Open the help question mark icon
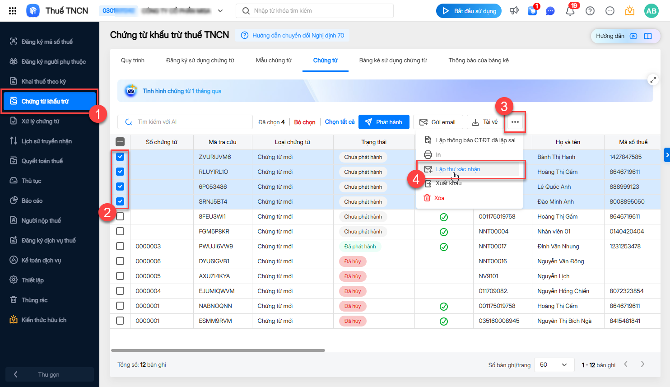 (590, 11)
